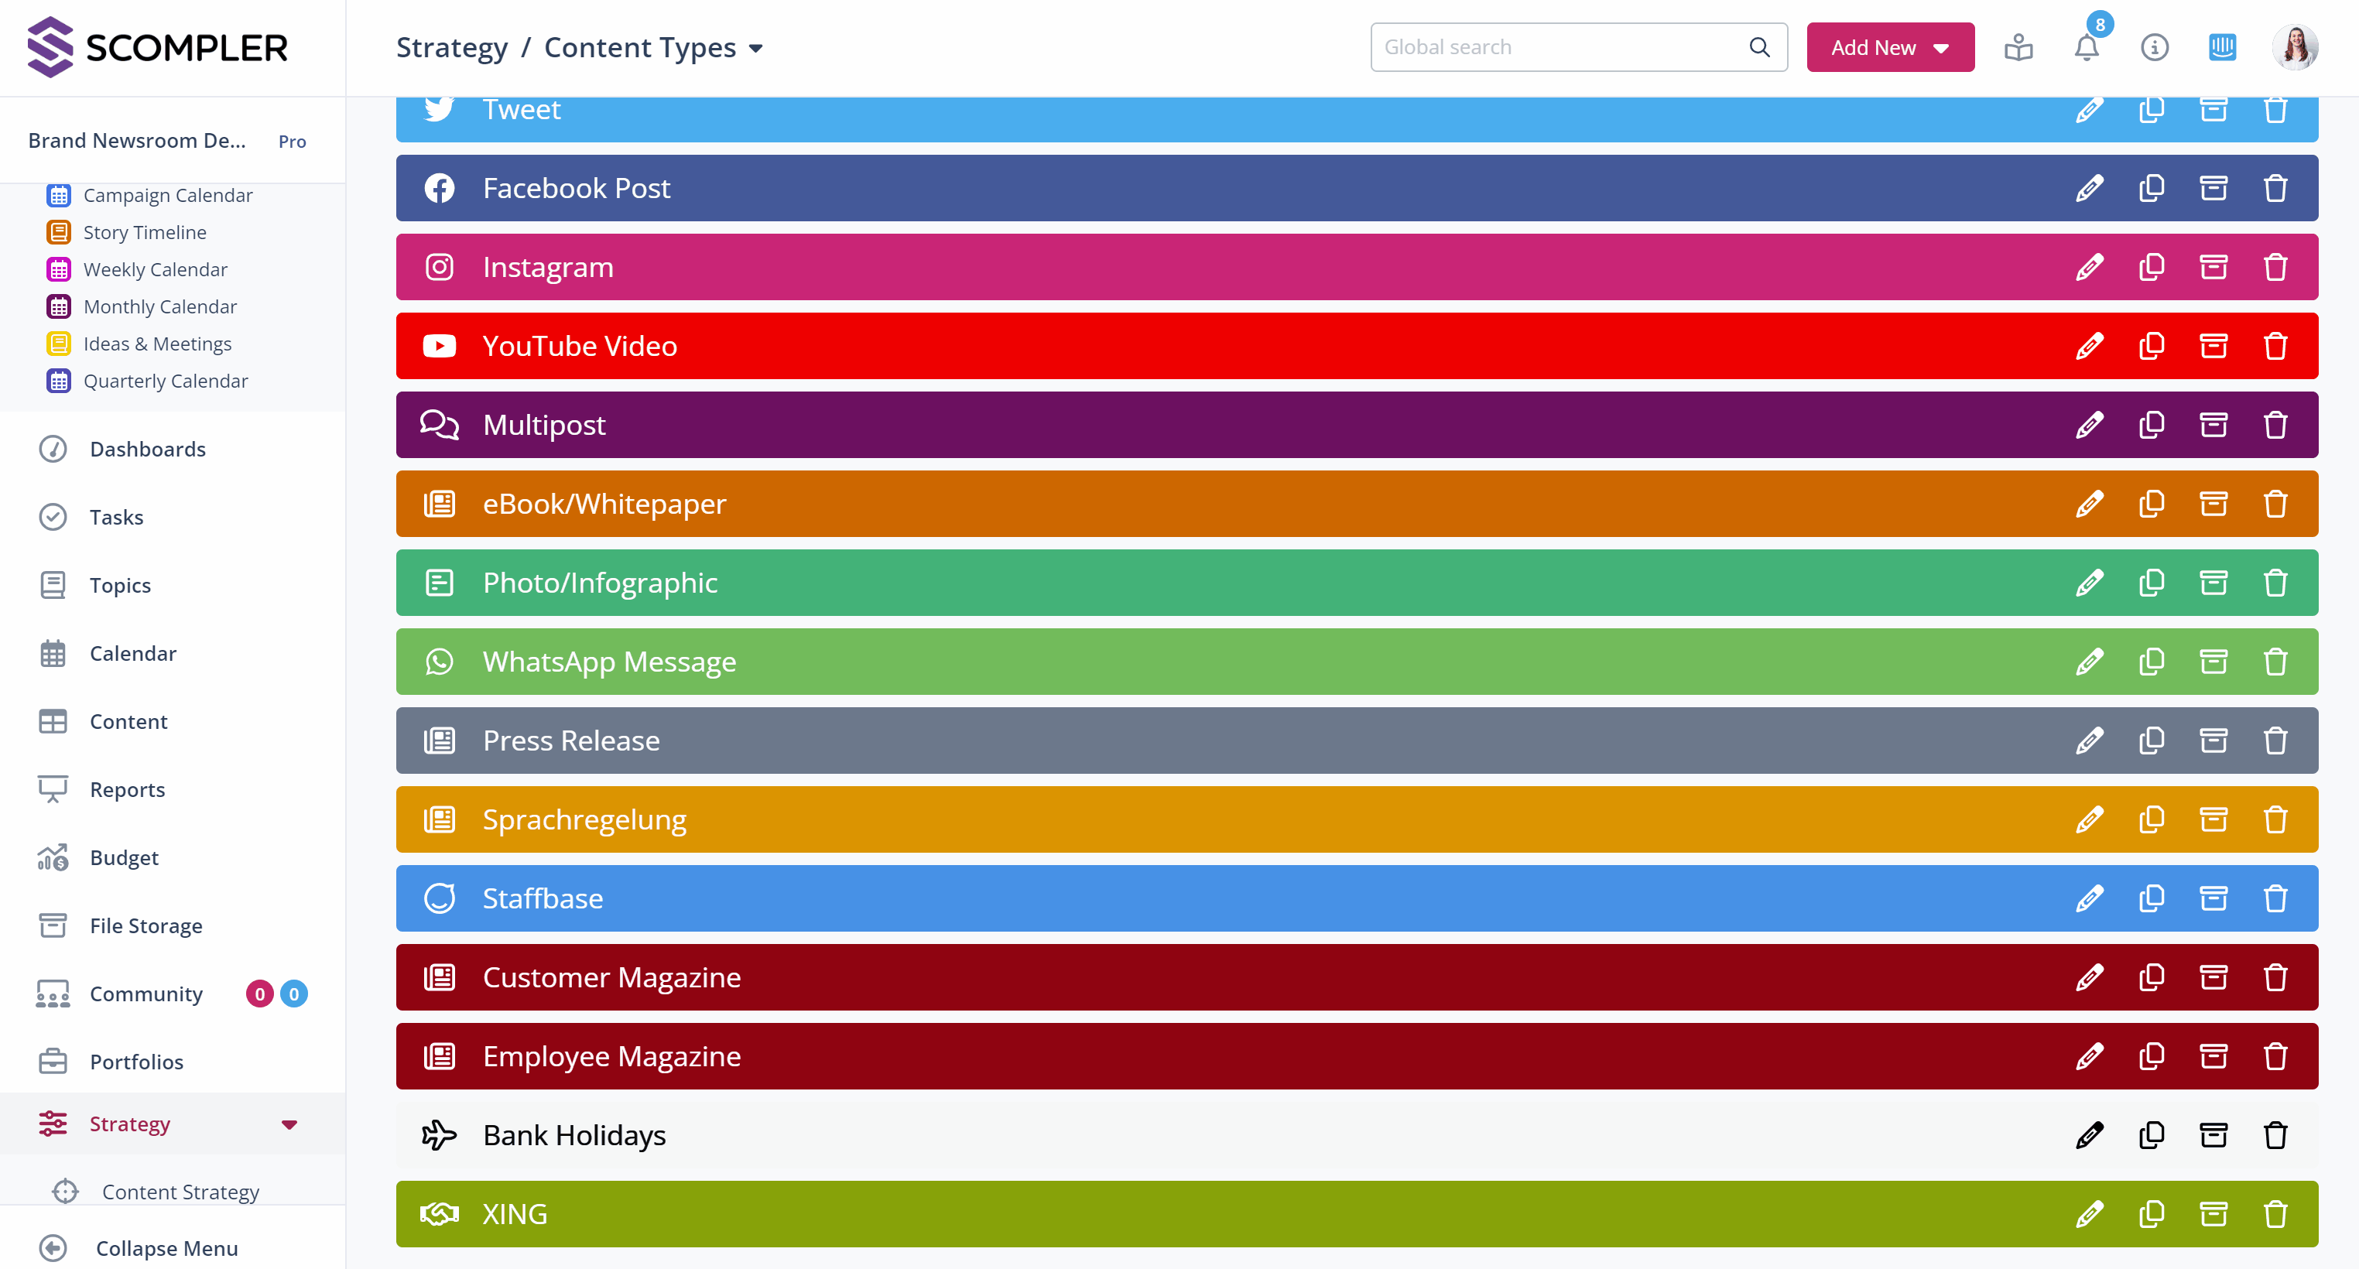Click the edit pencil for Bank Holidays
Viewport: 2359px width, 1269px height.
[x=2089, y=1135]
